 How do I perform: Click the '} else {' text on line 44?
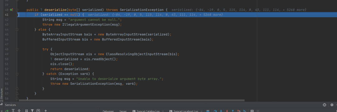42,30
